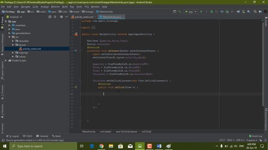The image size is (268, 150).
Task: Run the app with the green play icon
Action: 201,12
